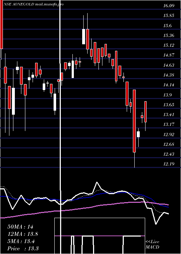
Task: Select the 13.17 price axis label
Action: (169, 124)
